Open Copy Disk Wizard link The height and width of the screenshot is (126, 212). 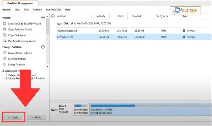(x=18, y=35)
